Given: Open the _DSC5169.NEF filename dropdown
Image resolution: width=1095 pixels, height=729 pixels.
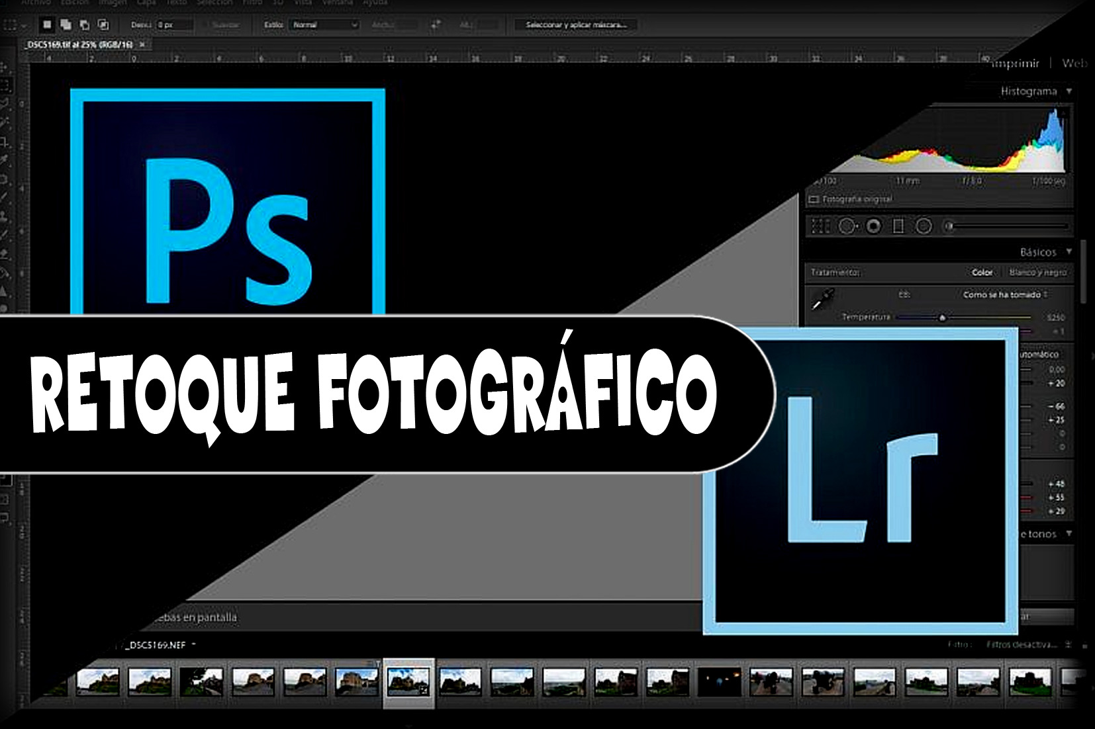Looking at the screenshot, I should tap(160, 645).
